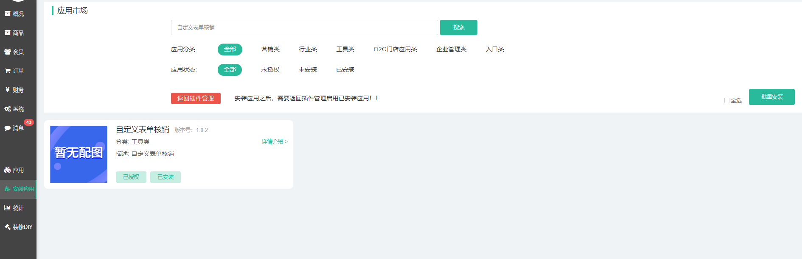
Task: Filter category by 营销类
Action: coord(270,49)
